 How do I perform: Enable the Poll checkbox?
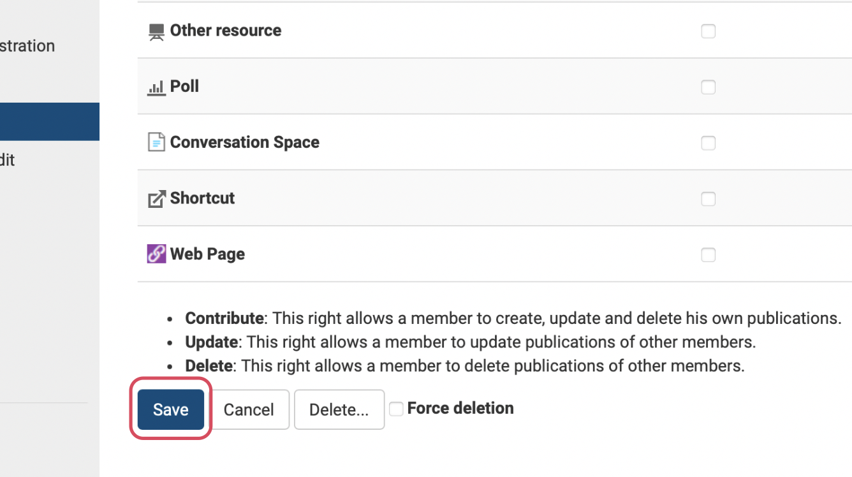click(708, 87)
